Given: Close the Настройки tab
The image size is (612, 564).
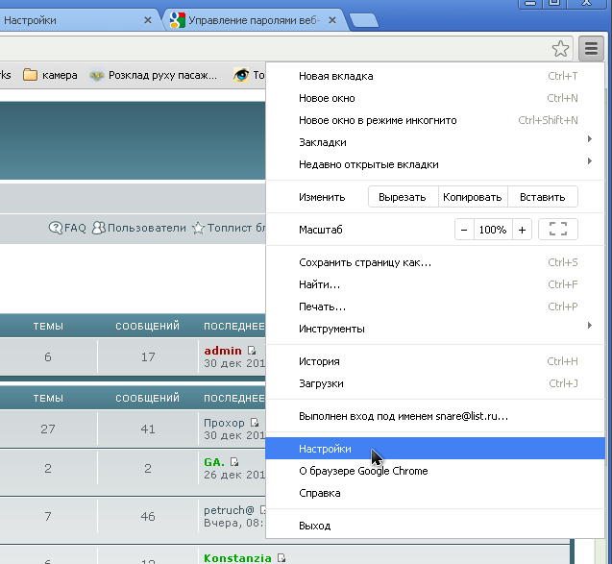Looking at the screenshot, I should (x=148, y=20).
